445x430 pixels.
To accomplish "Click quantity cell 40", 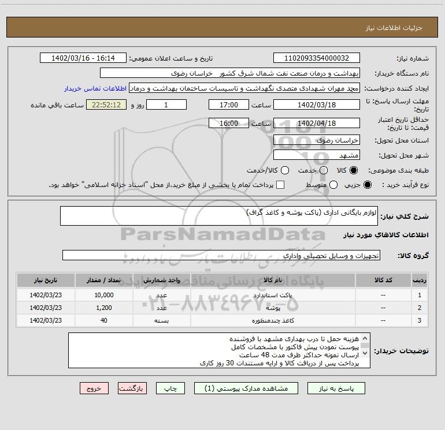I will [x=104, y=320].
